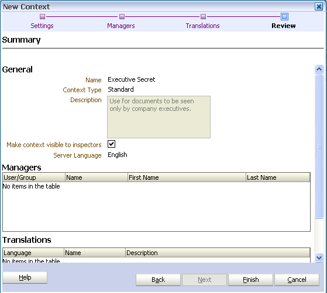Click the Summary heading
The width and height of the screenshot is (327, 293).
coord(21,40)
